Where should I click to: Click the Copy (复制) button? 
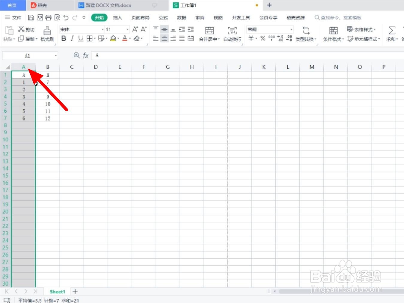click(28, 39)
